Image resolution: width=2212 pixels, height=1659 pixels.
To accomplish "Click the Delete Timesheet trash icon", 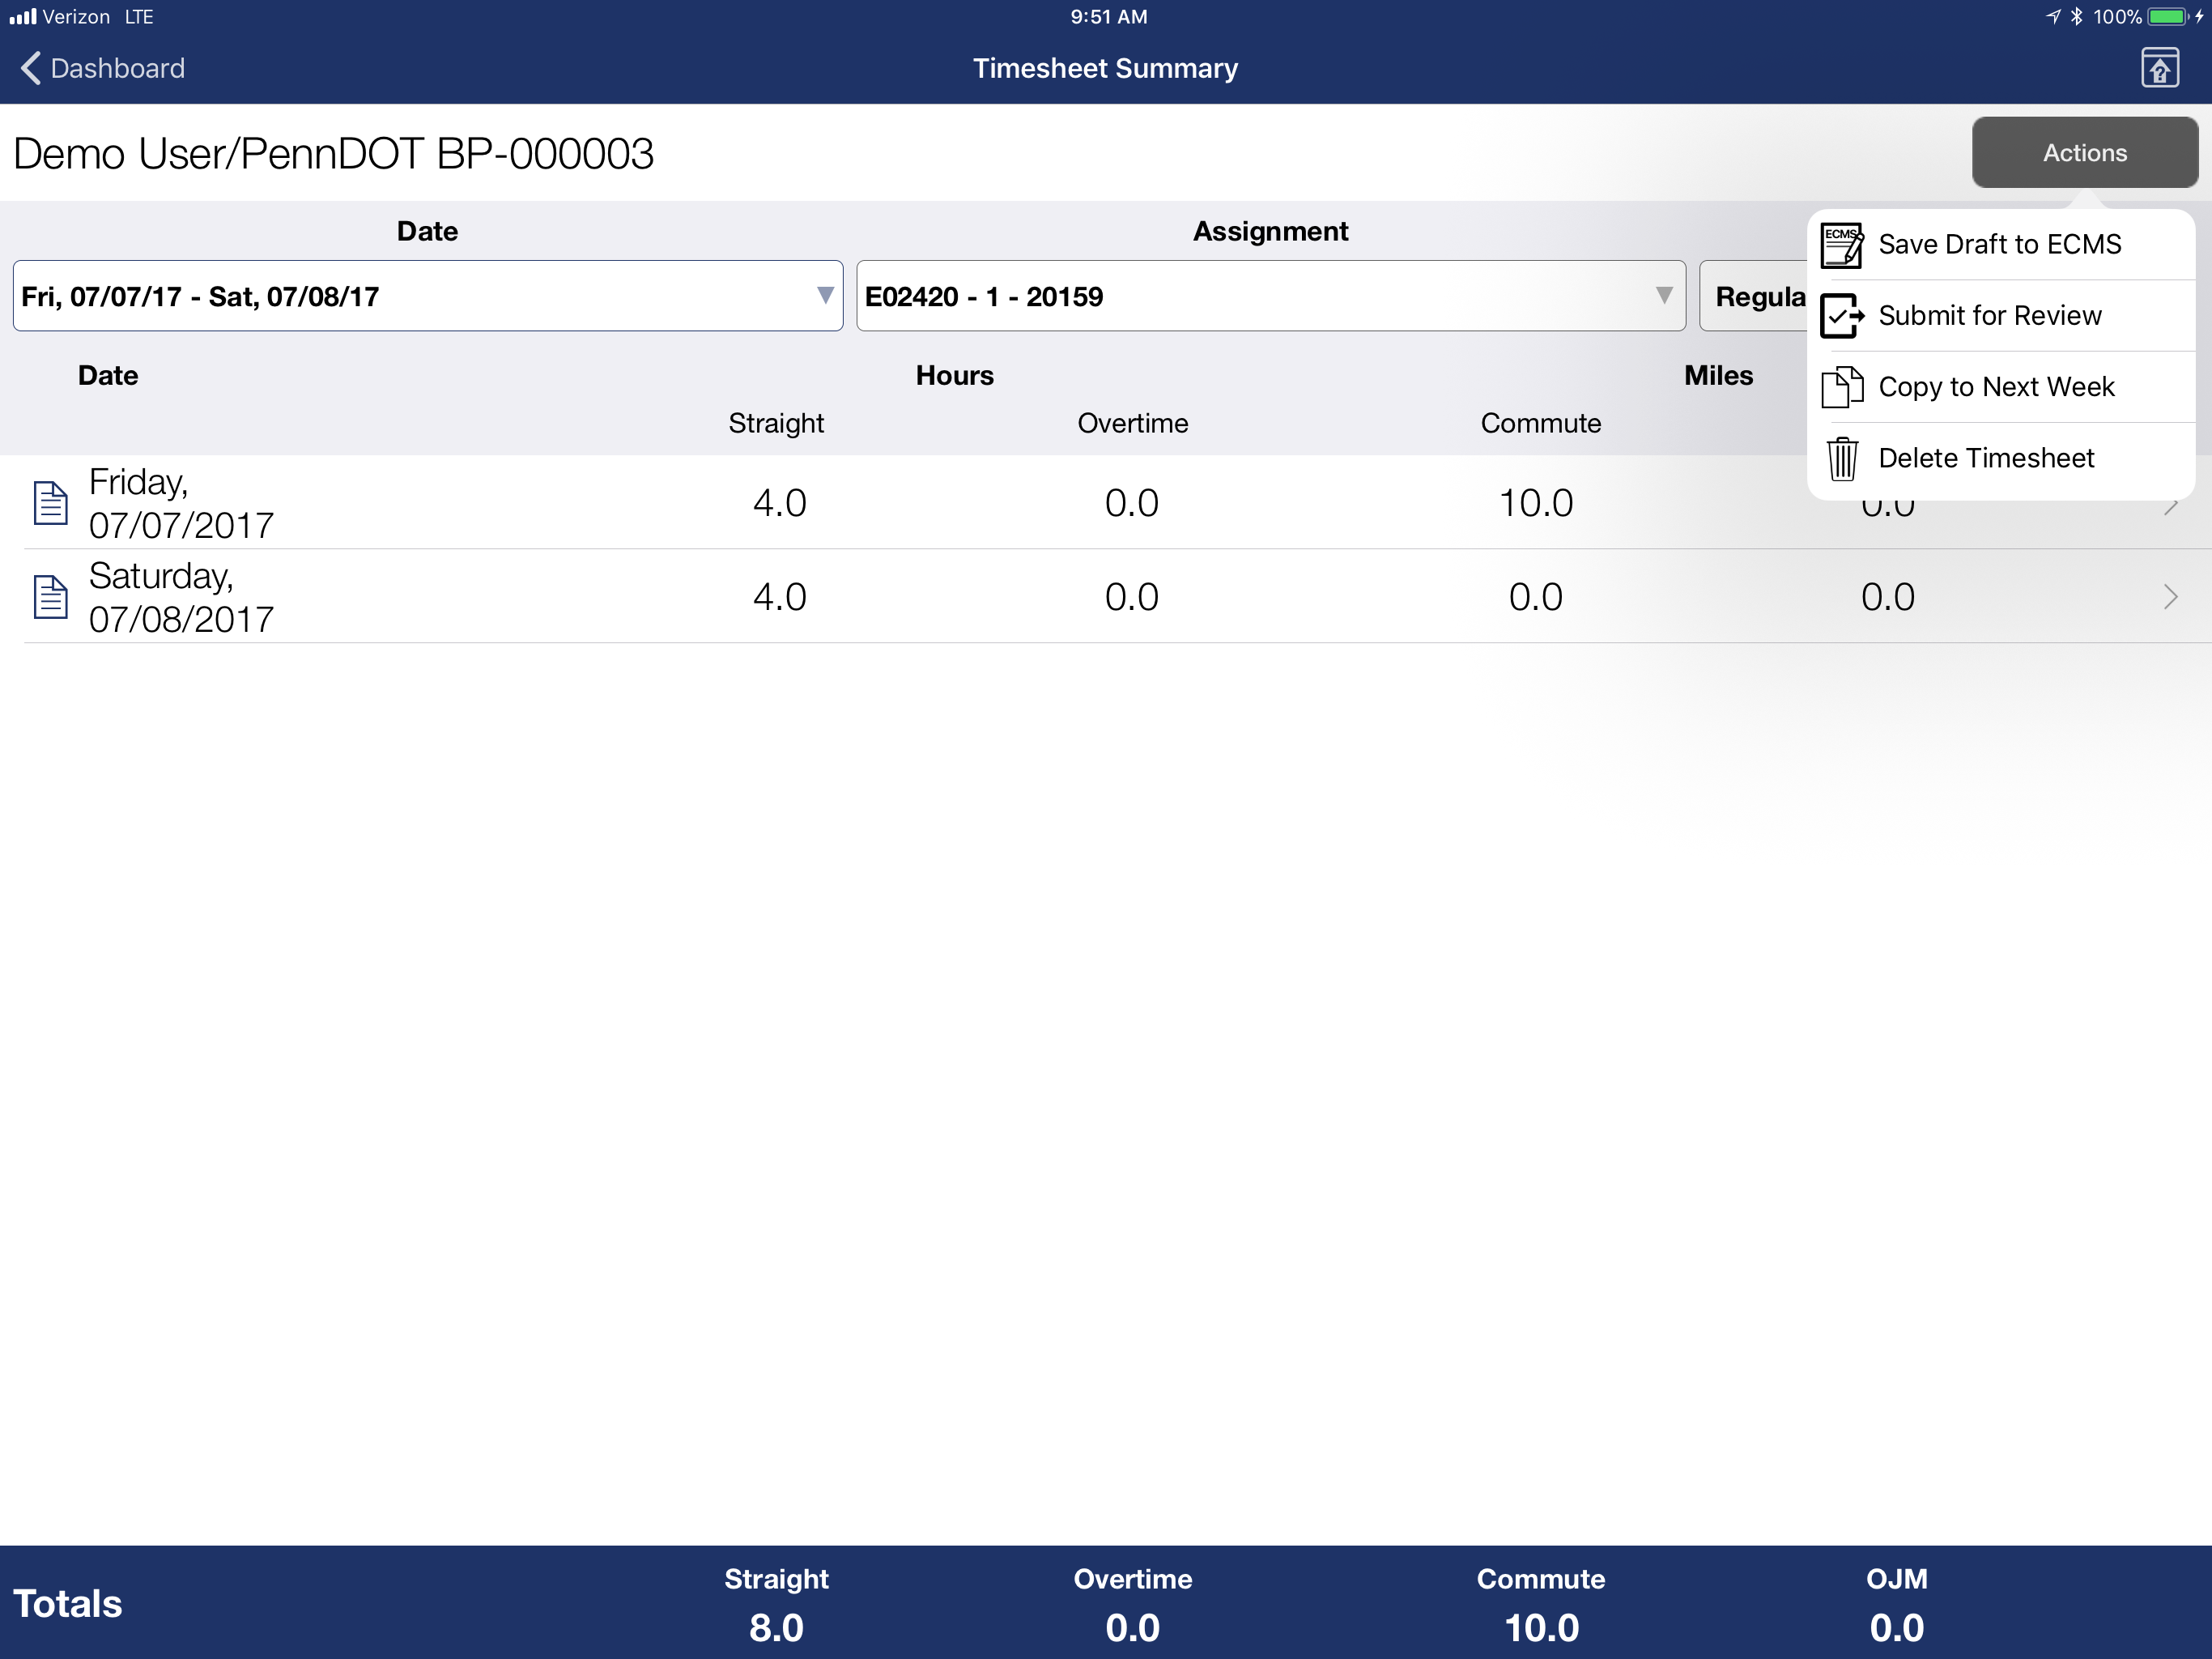I will point(1841,458).
